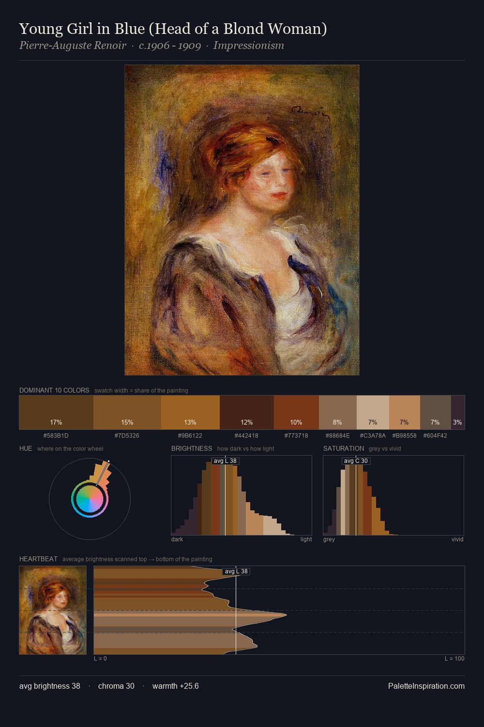Click the title 'Young Girl in Blue'

pos(82,29)
